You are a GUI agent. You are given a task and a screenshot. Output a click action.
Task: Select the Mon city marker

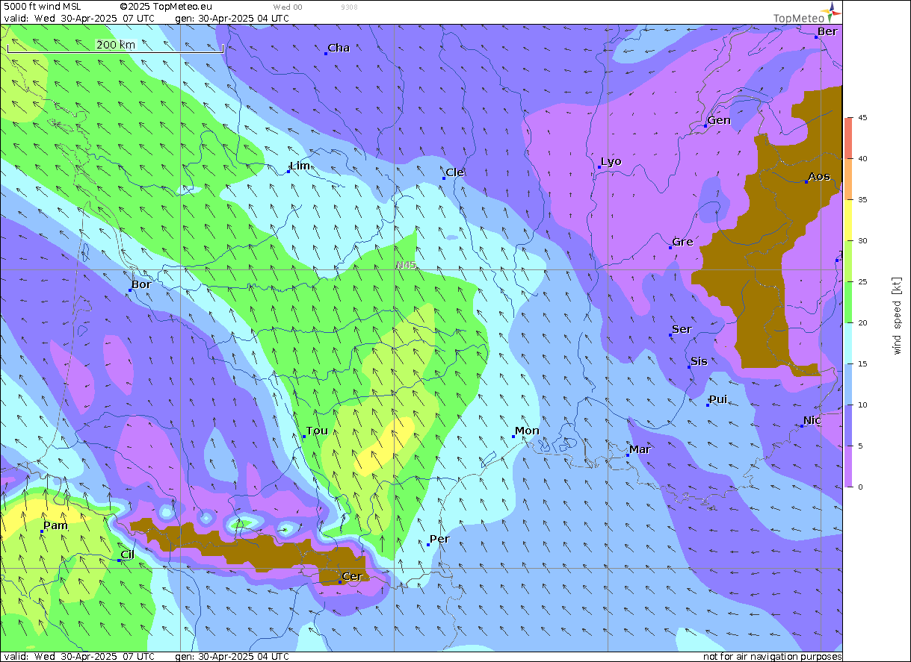pos(513,437)
